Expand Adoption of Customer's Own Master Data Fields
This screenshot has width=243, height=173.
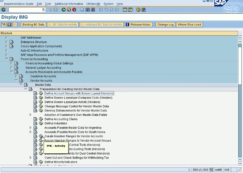[x=31, y=115]
